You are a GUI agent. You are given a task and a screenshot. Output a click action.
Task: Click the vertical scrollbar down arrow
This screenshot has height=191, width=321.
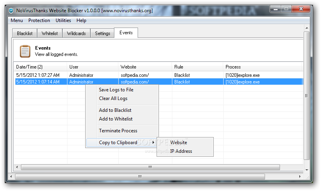[307, 170]
